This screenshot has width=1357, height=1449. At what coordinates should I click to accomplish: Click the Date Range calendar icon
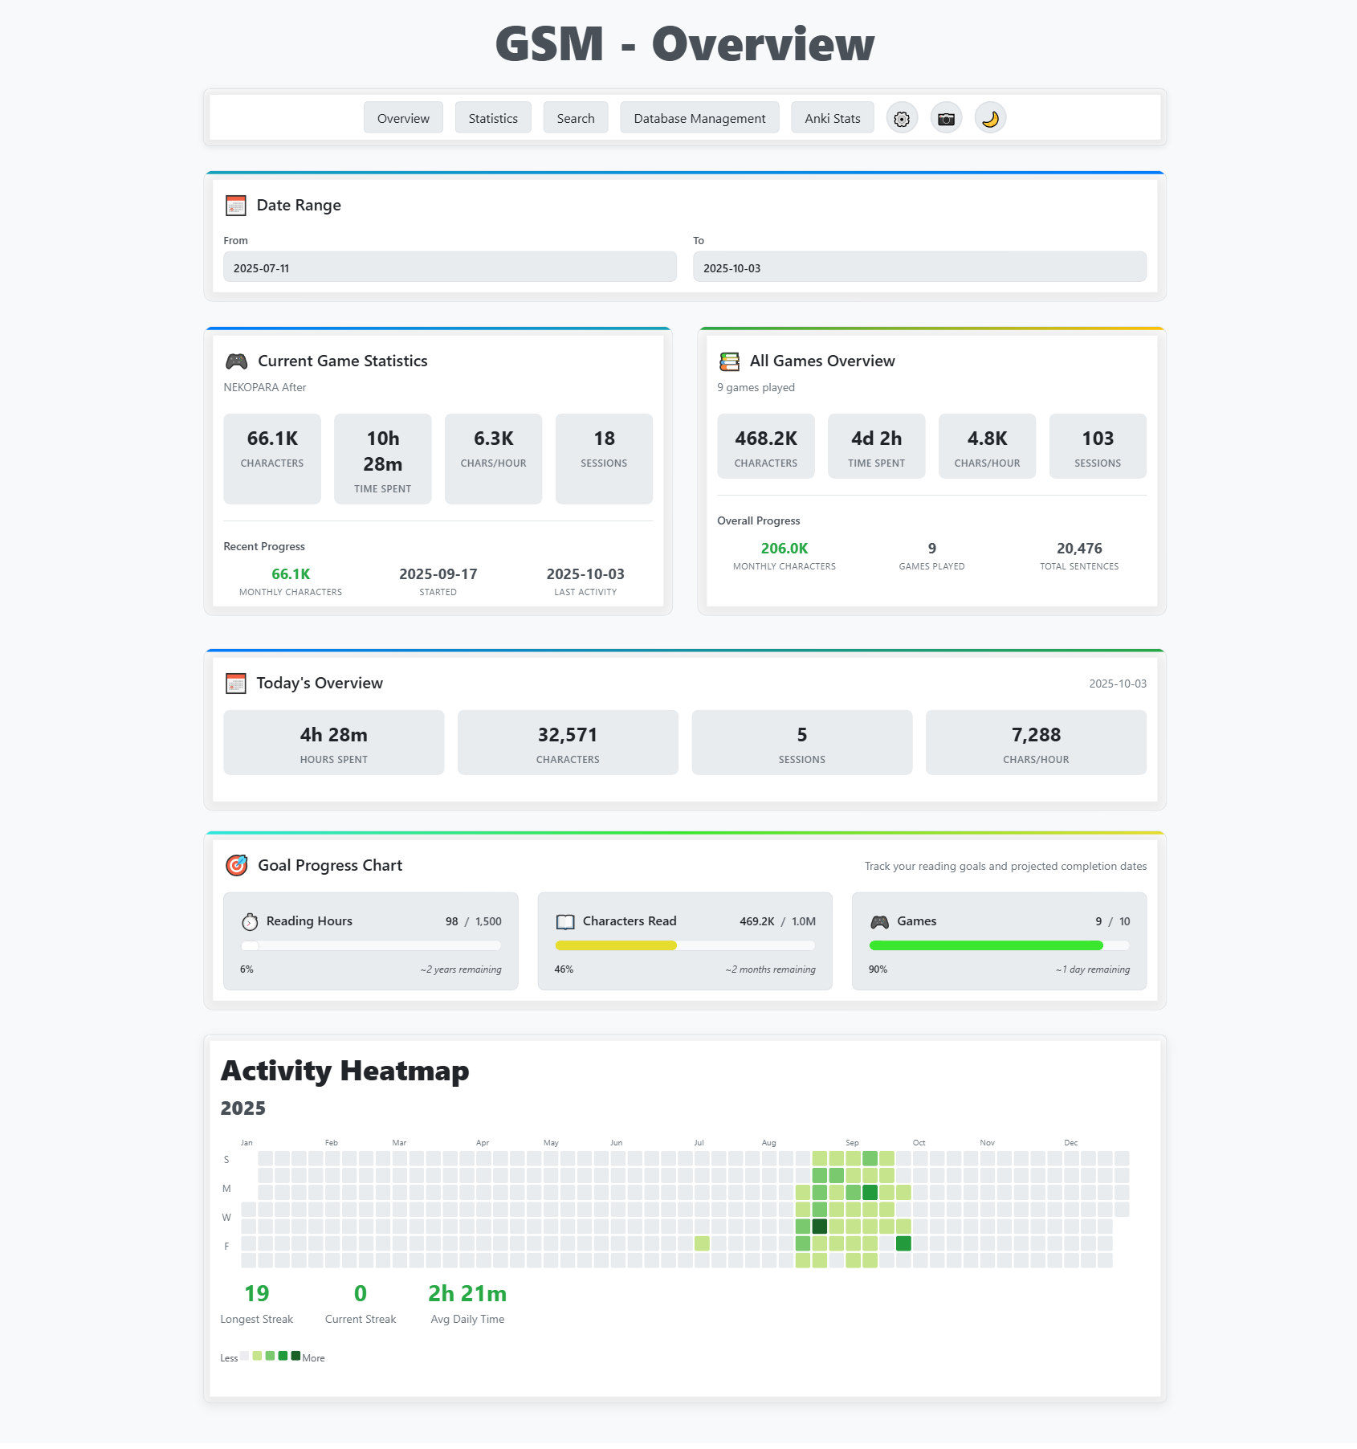point(235,206)
